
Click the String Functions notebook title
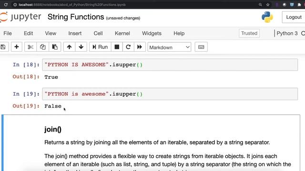click(x=76, y=17)
